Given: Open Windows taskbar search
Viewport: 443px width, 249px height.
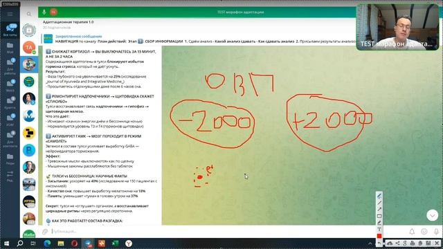Looking at the screenshot, I should click(x=20, y=243).
